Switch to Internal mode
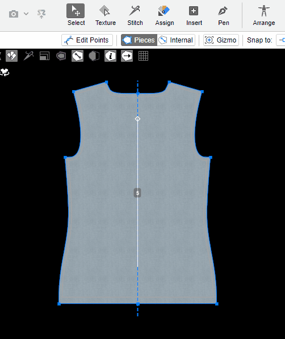Viewport: 285px width, 339px height. [x=176, y=40]
